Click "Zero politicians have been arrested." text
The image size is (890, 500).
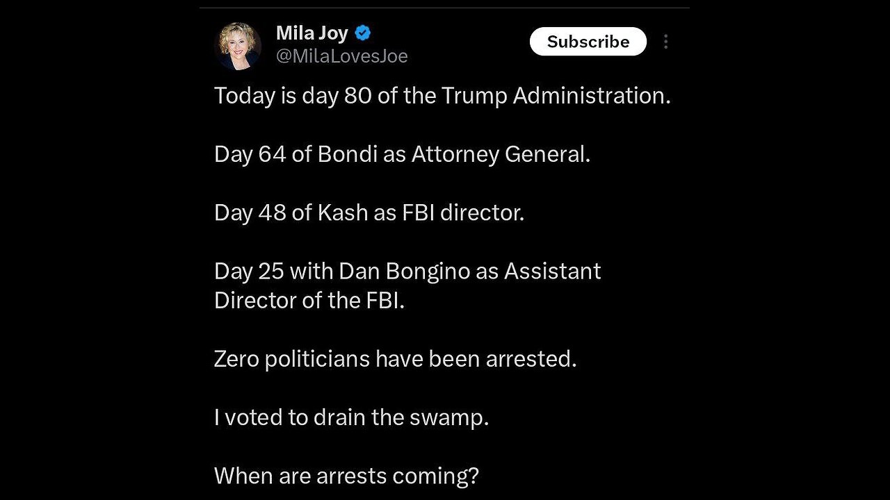point(395,359)
